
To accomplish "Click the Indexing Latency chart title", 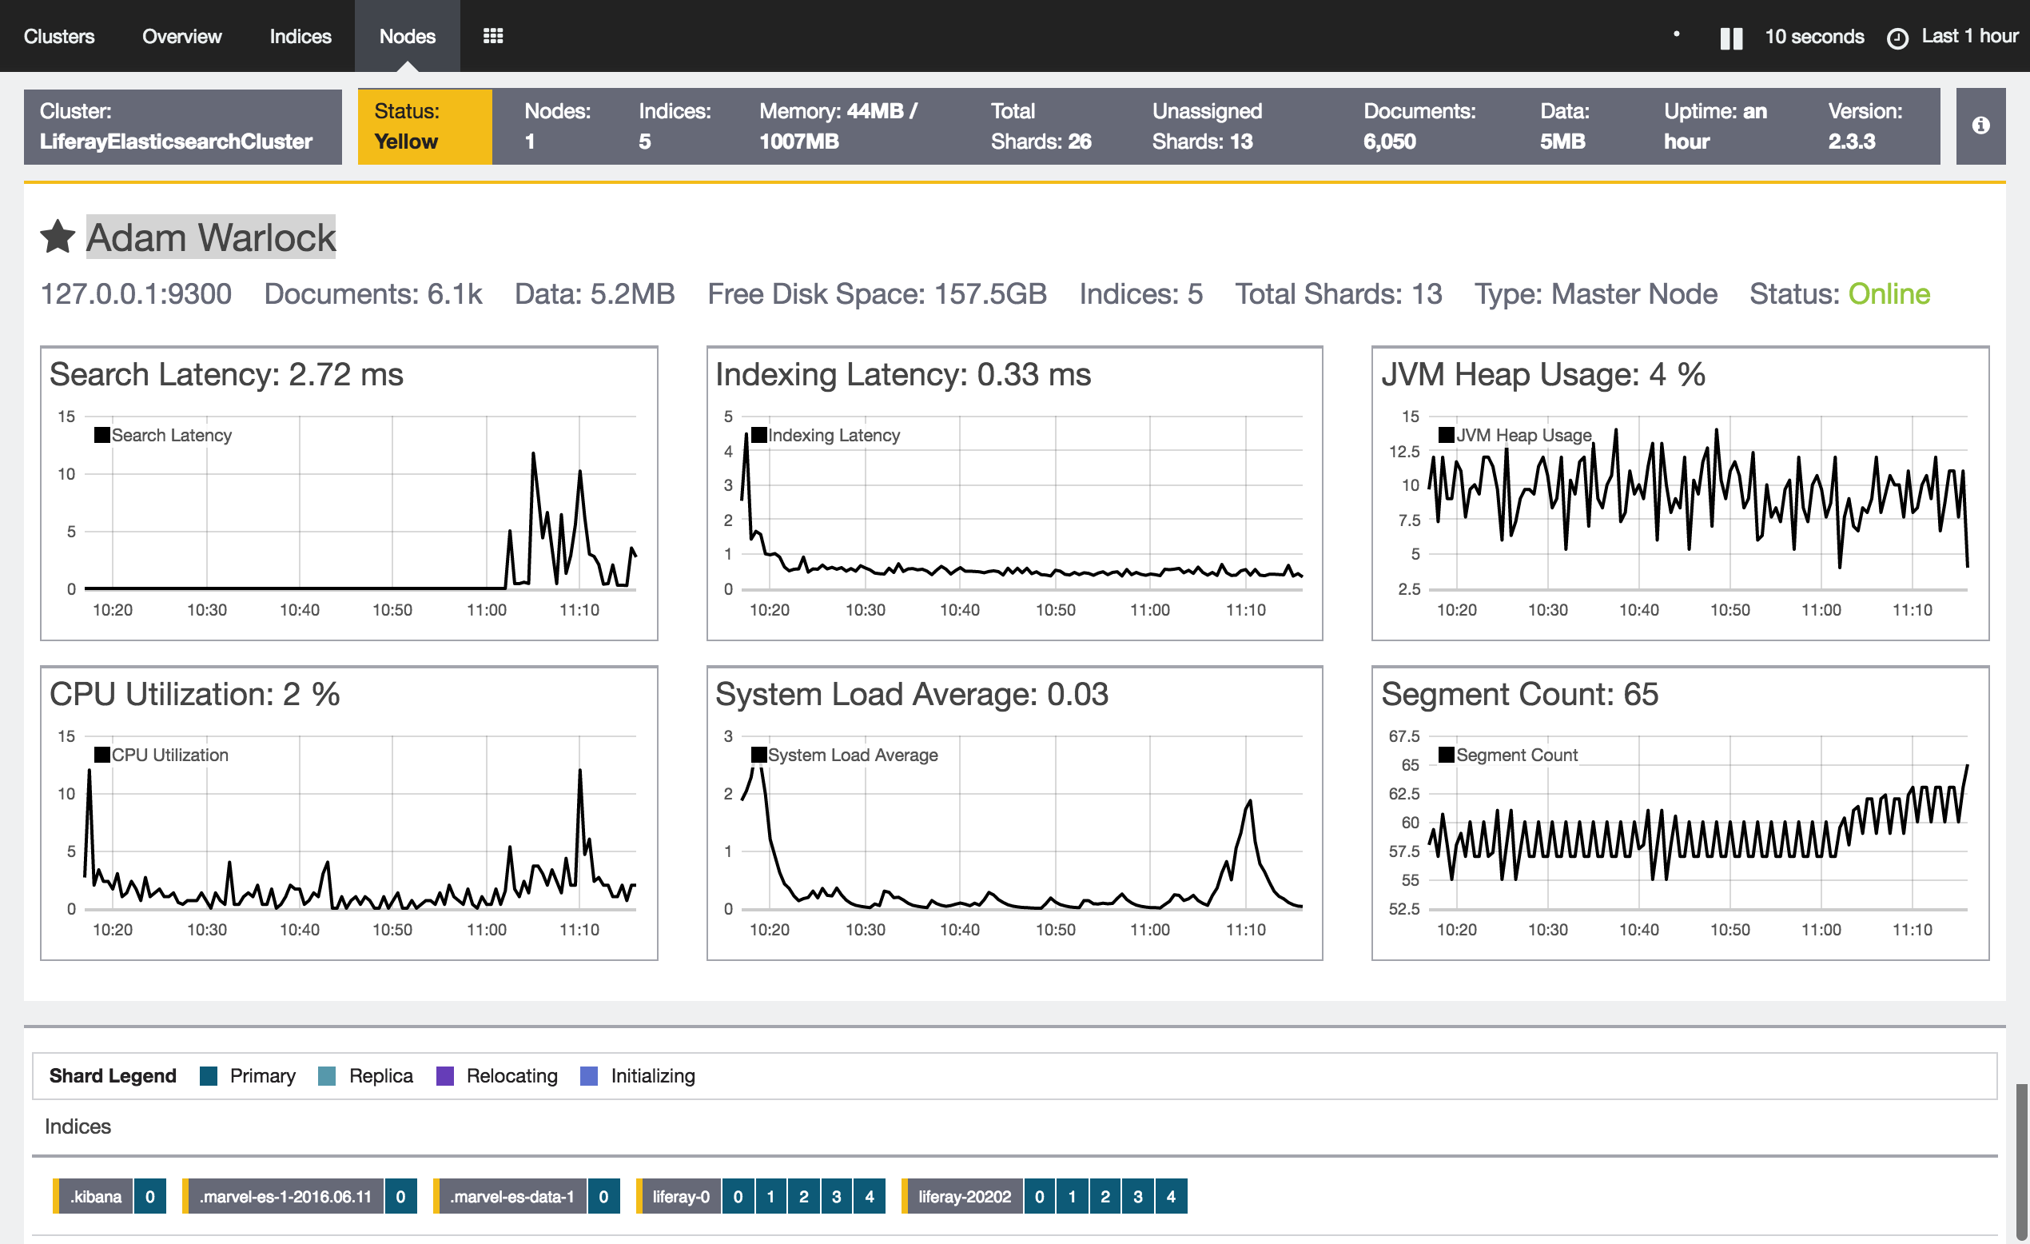I will [x=903, y=375].
